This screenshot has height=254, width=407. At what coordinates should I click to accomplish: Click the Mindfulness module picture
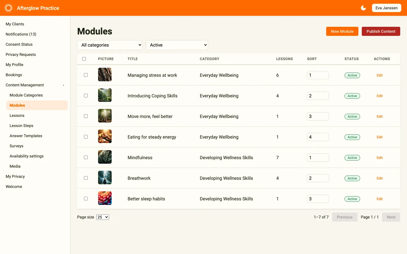(x=105, y=157)
